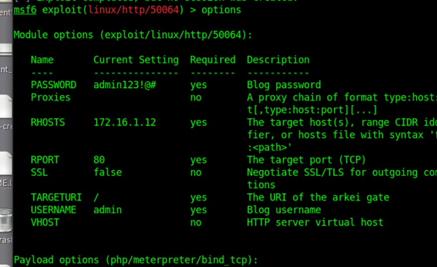Viewport: 437px width, 267px height.
Task: Click the underlined msf6 prompt text
Action: point(25,10)
